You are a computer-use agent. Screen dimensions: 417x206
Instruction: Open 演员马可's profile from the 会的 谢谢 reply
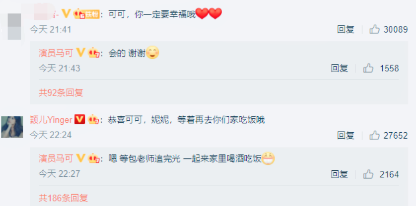pyautogui.click(x=56, y=53)
